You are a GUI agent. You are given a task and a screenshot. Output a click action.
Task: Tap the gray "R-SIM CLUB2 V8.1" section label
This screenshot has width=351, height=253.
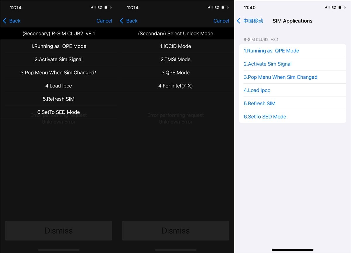click(x=261, y=39)
